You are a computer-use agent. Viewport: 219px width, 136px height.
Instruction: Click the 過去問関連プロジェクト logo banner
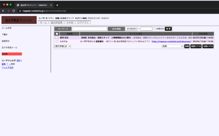point(19,20)
